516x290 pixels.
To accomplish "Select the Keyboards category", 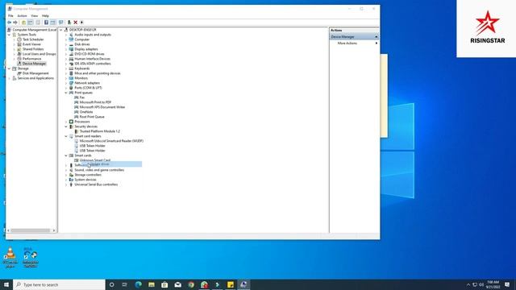I will tap(82, 68).
